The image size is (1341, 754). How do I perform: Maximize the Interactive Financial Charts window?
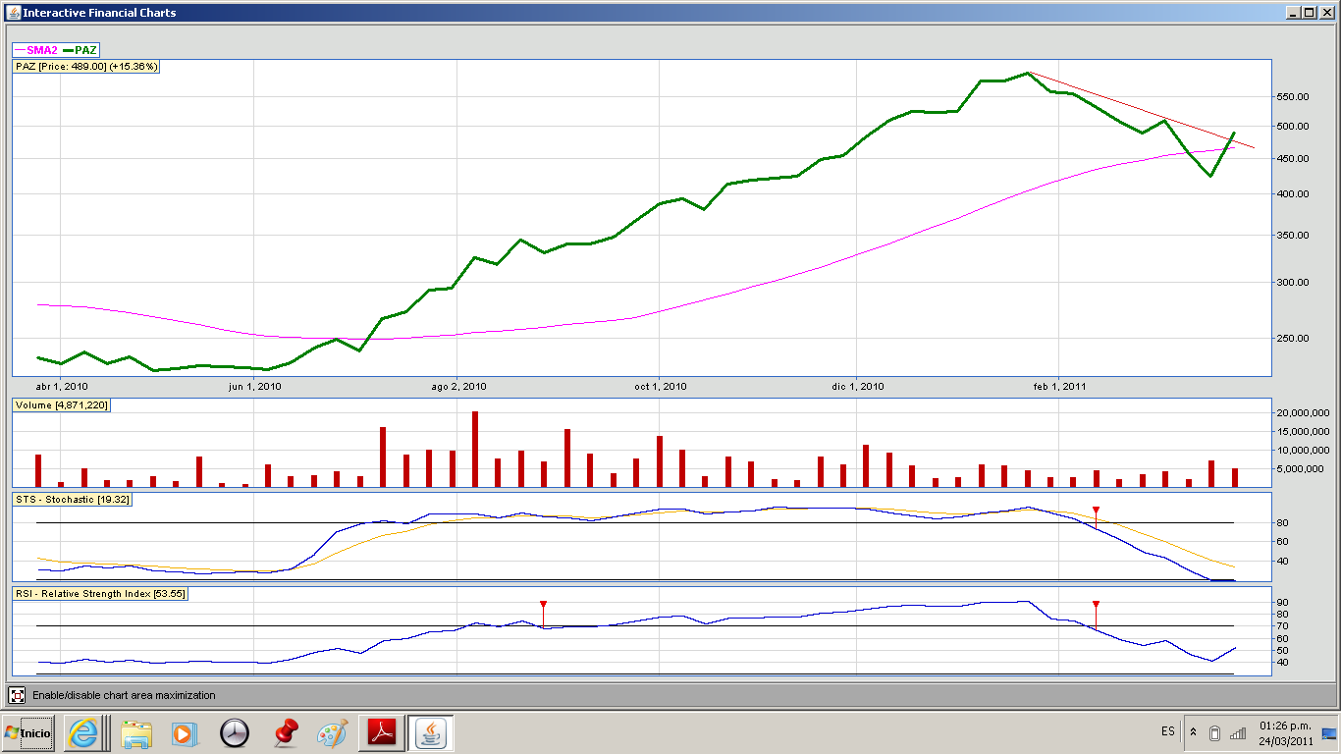[x=1309, y=12]
